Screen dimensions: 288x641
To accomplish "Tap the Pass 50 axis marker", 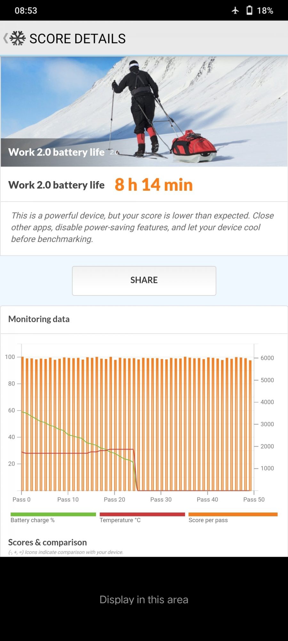I will point(254,499).
